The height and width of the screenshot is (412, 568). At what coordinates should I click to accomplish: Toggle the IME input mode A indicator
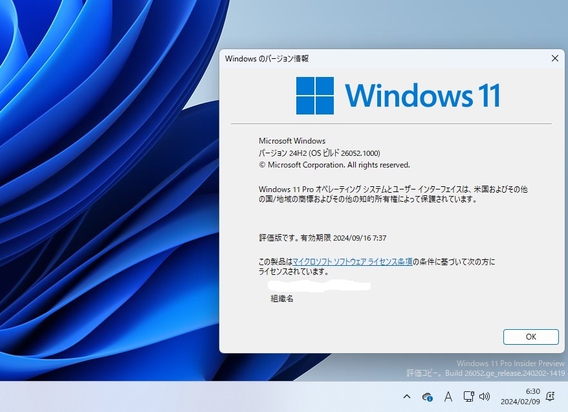[448, 396]
